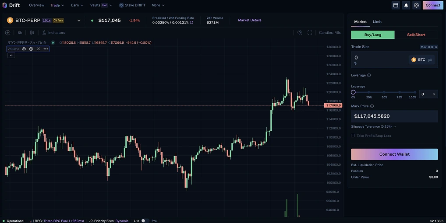Open Stake DRIFT page
Screen dimensions: 446x223
pyautogui.click(x=132, y=5)
